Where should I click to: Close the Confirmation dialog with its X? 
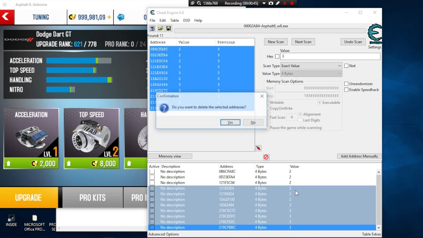262,96
